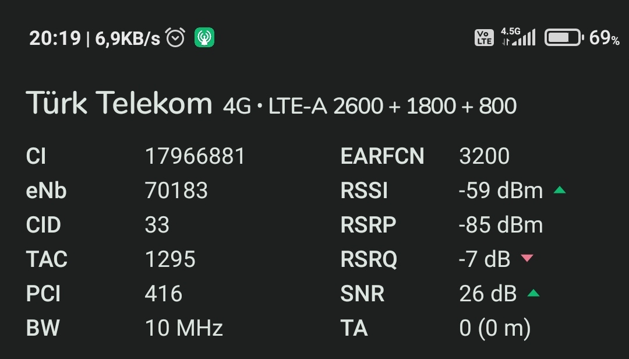Open the green antenna notification icon
This screenshot has width=629, height=359.
[x=204, y=37]
